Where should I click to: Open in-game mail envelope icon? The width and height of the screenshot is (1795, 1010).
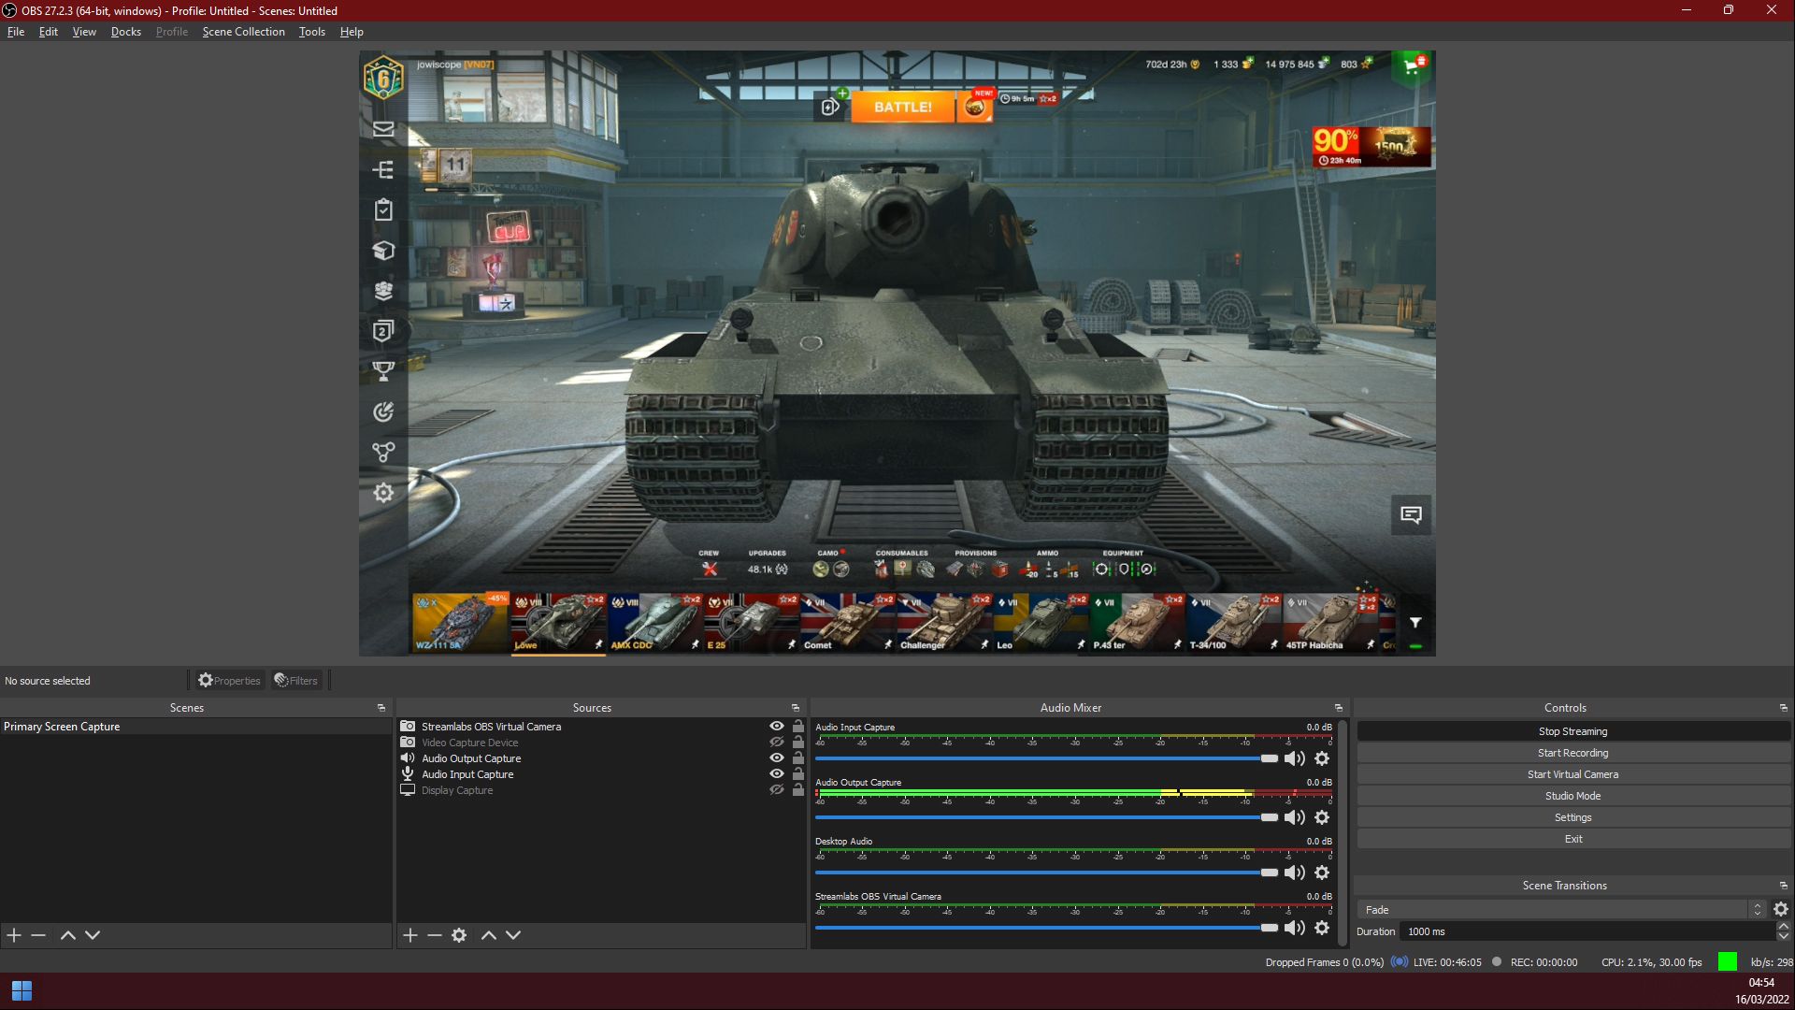pos(383,129)
